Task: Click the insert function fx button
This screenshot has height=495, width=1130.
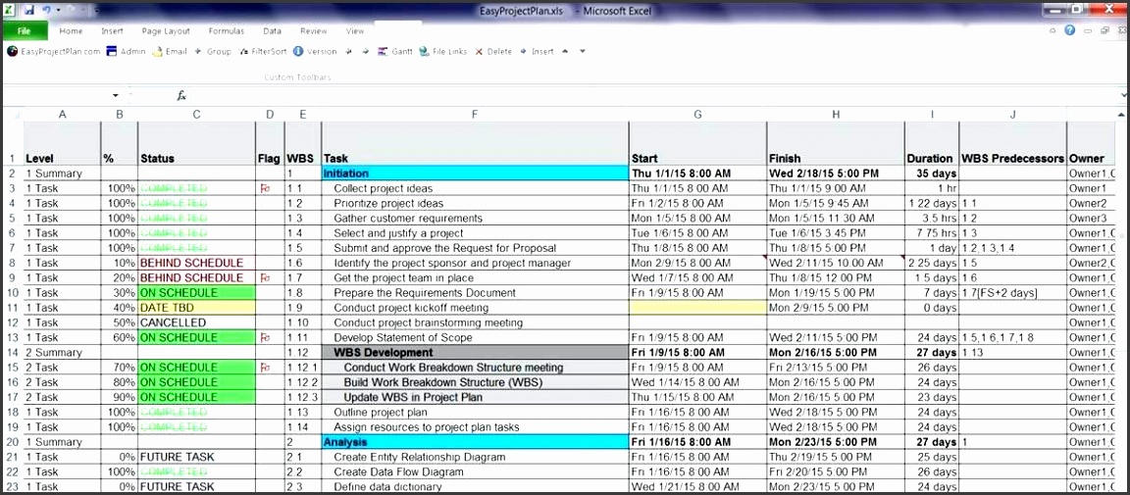Action: pos(181,95)
